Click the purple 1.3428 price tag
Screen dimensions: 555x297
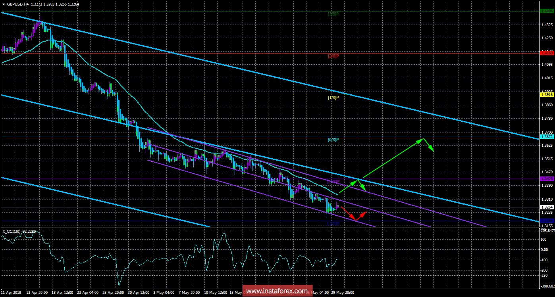click(547, 179)
